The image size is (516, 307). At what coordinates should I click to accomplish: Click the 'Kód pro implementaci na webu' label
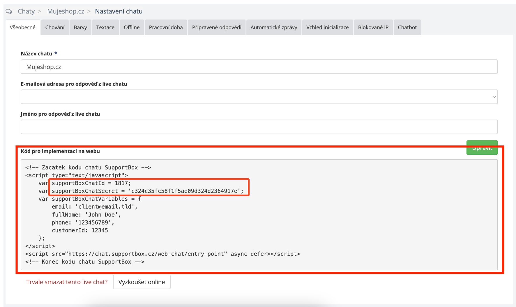pos(60,151)
